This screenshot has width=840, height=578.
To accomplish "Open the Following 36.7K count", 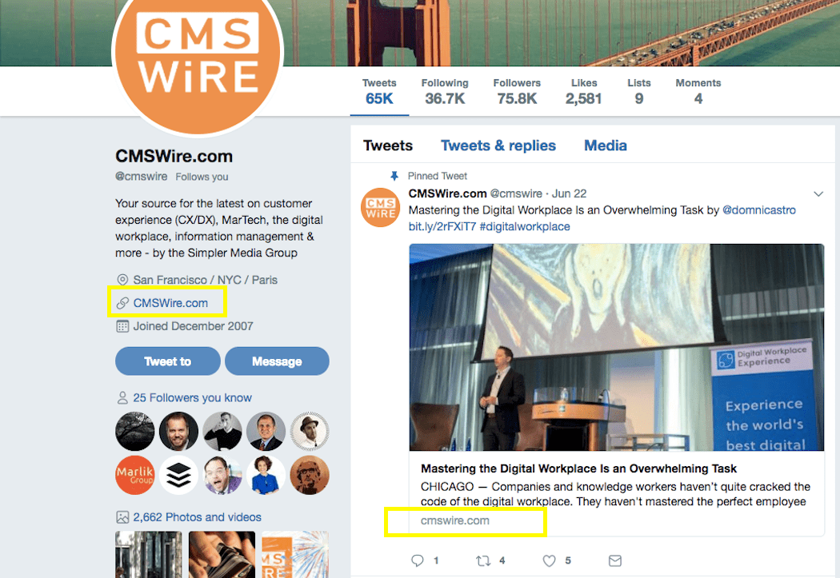I will tap(445, 91).
